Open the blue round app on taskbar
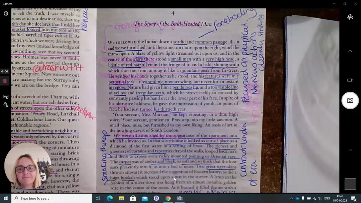 coord(156,198)
